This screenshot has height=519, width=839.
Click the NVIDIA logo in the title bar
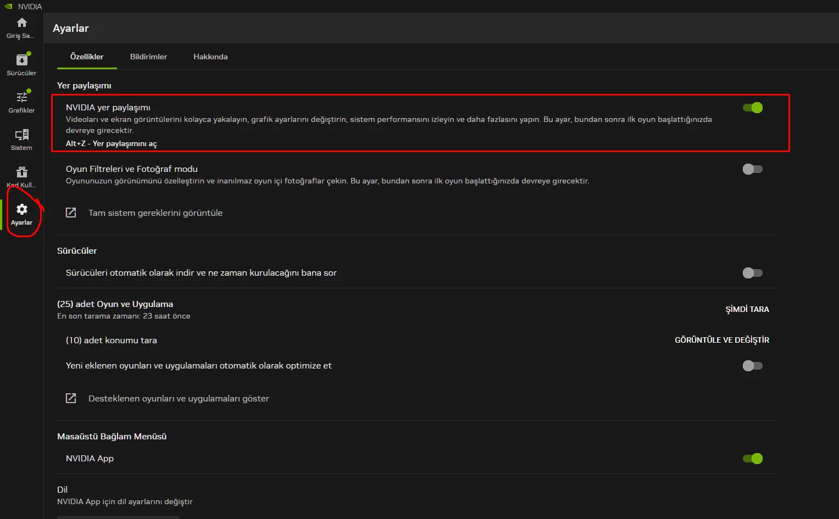pyautogui.click(x=8, y=7)
